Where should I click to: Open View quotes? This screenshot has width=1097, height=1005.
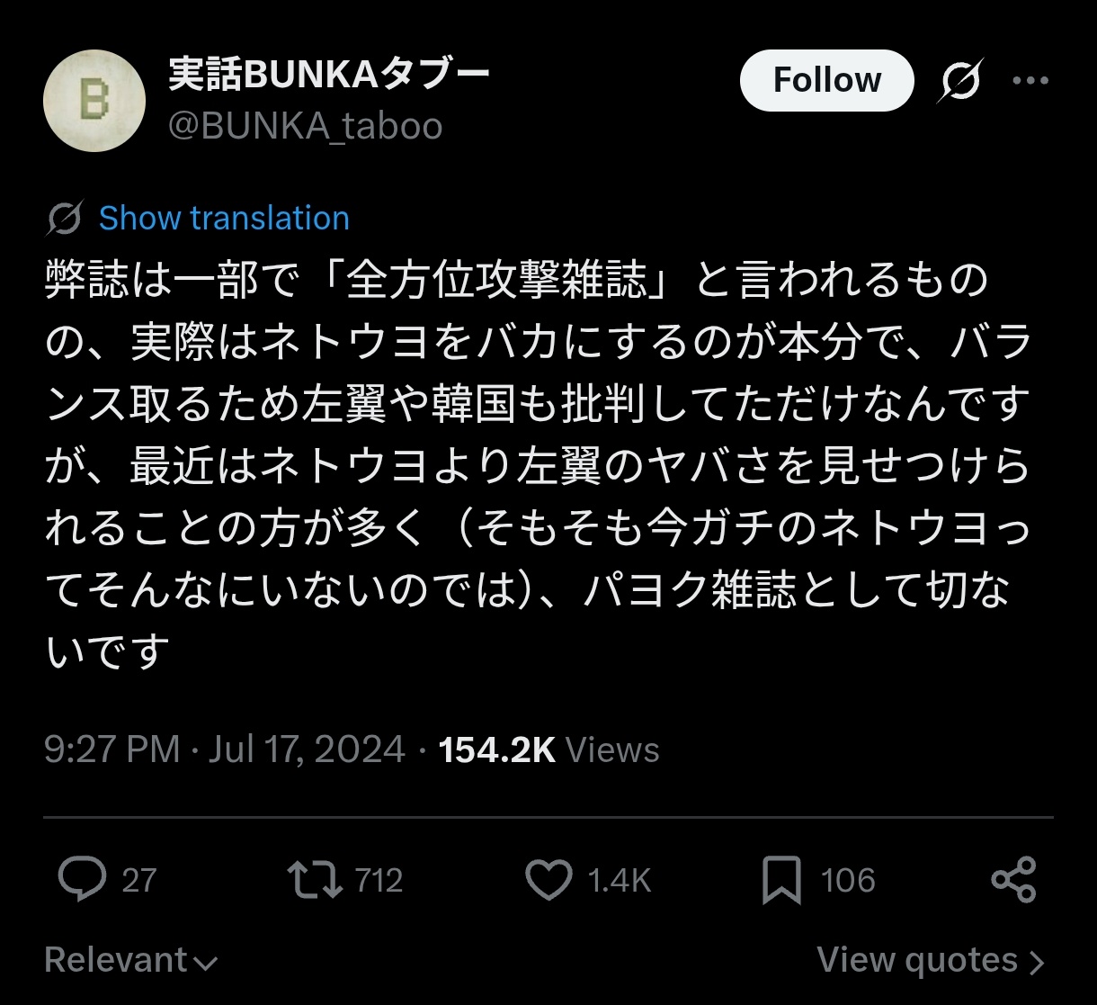point(931,961)
